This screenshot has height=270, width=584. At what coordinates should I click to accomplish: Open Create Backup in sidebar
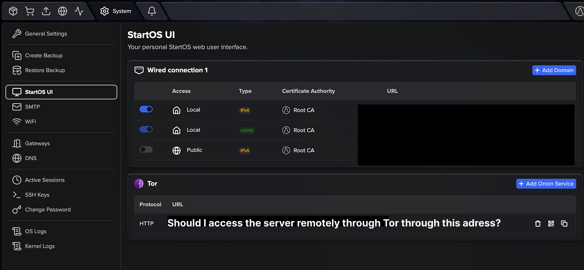click(61, 55)
